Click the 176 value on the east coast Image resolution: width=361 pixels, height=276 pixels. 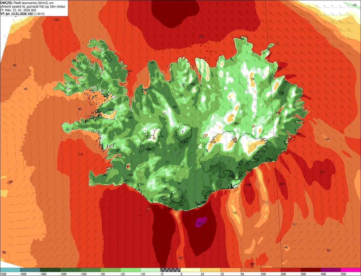(278, 113)
